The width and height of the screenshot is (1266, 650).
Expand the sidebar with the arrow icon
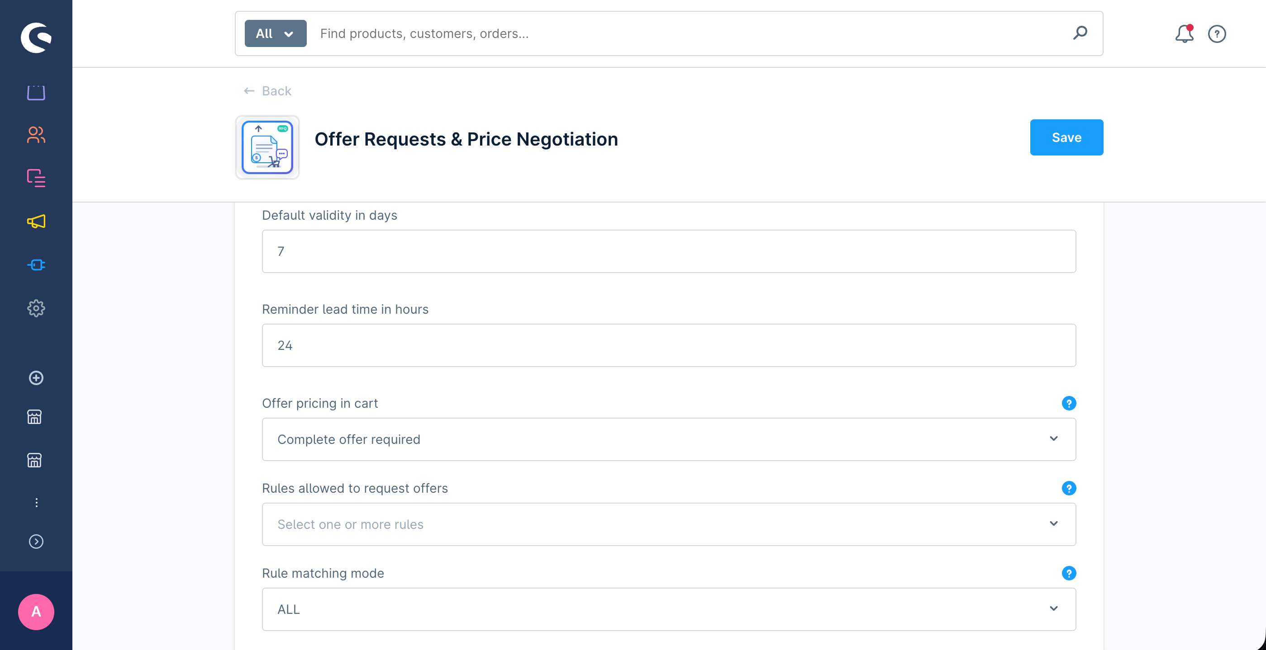coord(36,542)
